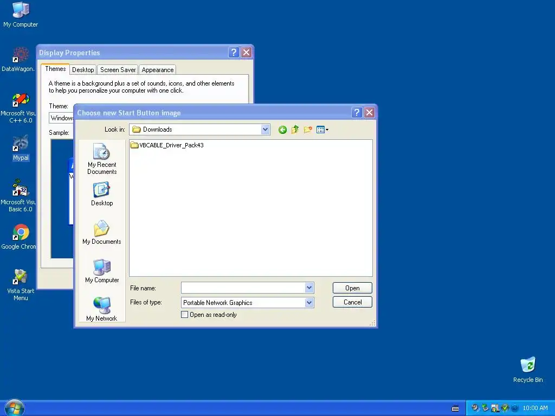Viewport: 555px width, 416px height.
Task: Click the blue globe tray icon
Action: click(515, 408)
